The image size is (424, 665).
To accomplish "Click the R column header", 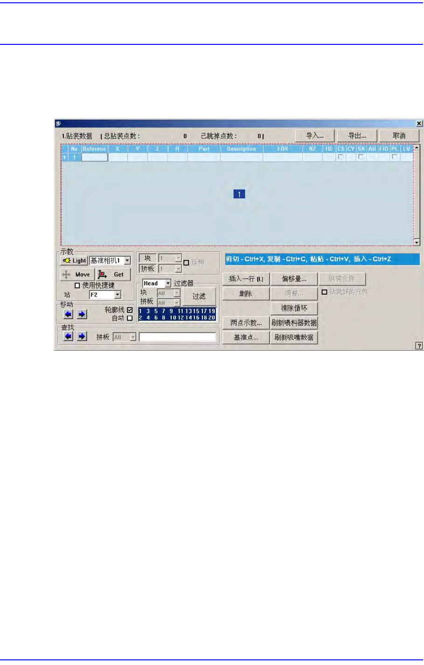I will click(x=178, y=149).
